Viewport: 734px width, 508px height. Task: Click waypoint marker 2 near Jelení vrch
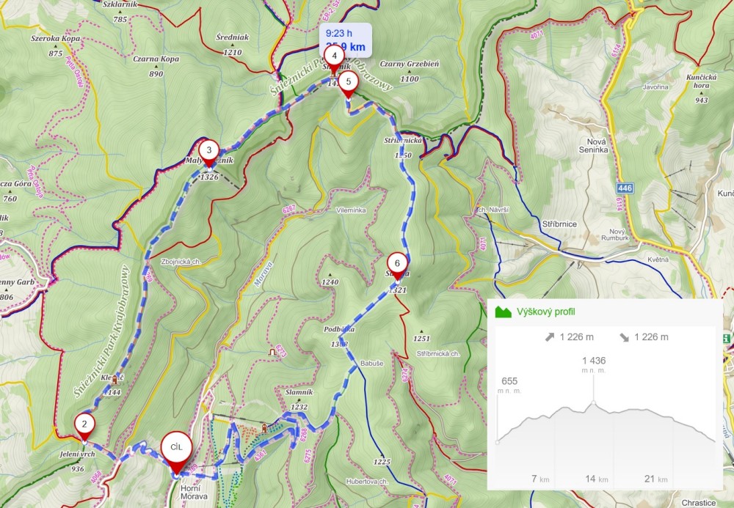click(84, 427)
